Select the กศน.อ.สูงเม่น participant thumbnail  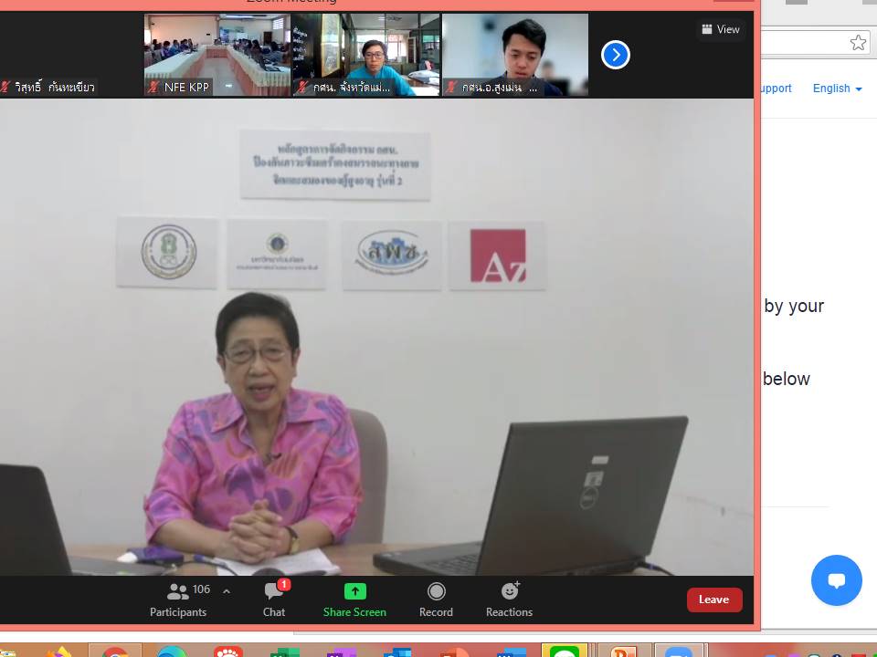point(514,55)
